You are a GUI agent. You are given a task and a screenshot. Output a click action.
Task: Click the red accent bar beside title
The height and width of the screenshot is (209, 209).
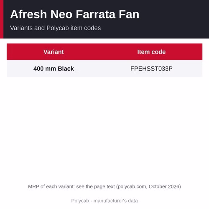[x=2, y=19]
